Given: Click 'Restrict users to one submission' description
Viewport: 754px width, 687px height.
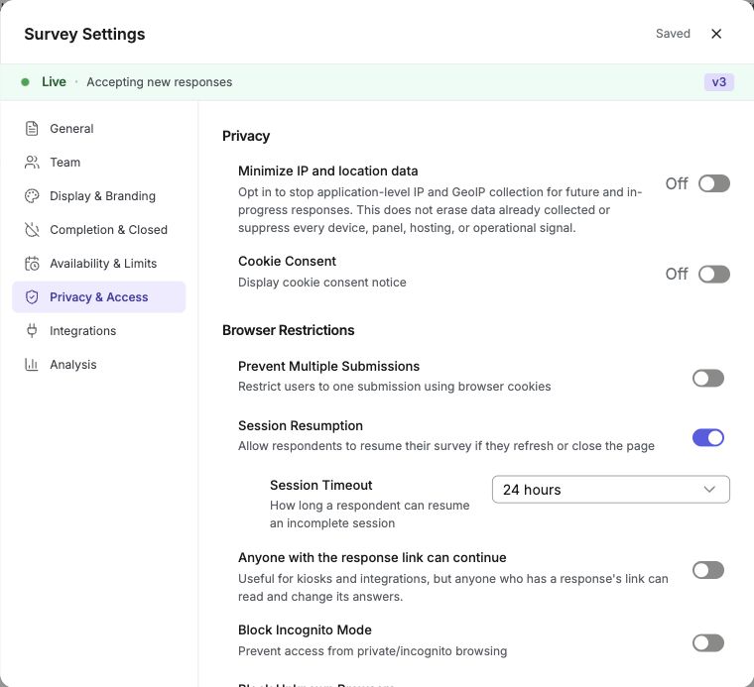Looking at the screenshot, I should (x=394, y=387).
